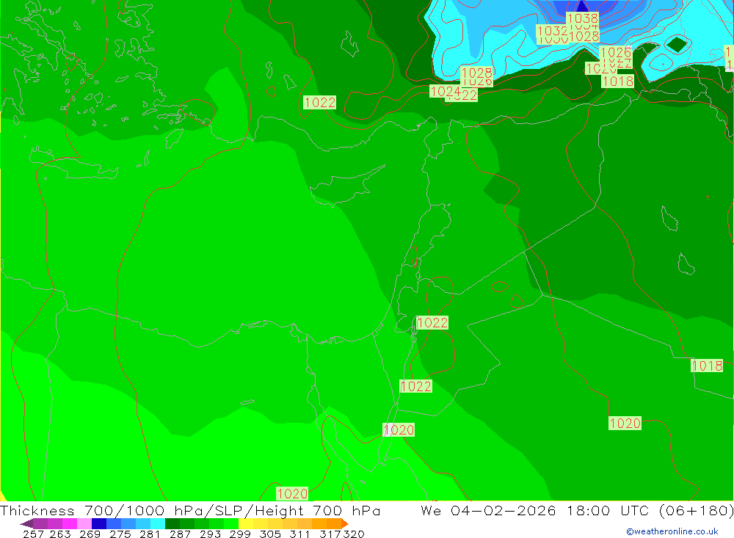Click the legend value 281
The width and height of the screenshot is (734, 538).
148,534
